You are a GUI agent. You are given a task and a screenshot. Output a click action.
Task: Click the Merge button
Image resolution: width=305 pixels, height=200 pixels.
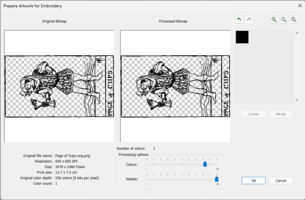281,114
